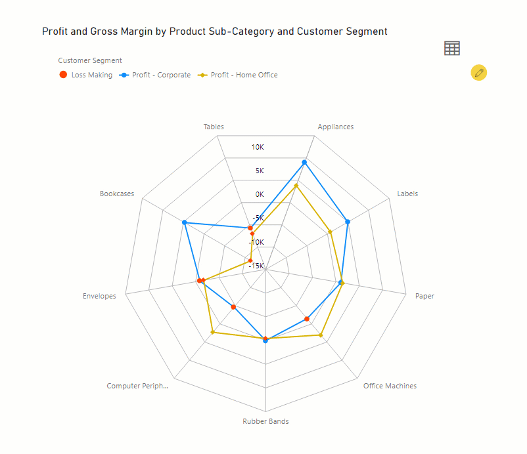The width and height of the screenshot is (527, 454).
Task: Click the Labels category label
Action: tap(407, 194)
